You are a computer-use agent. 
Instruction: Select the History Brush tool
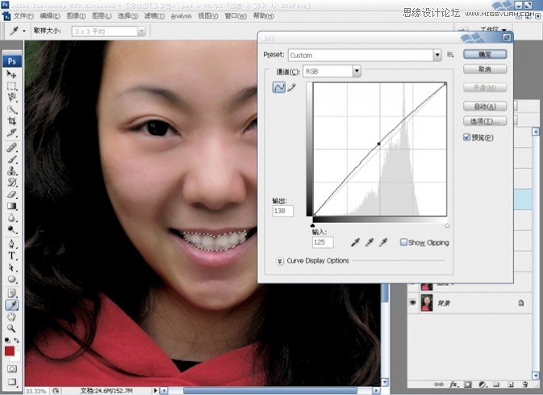click(11, 183)
